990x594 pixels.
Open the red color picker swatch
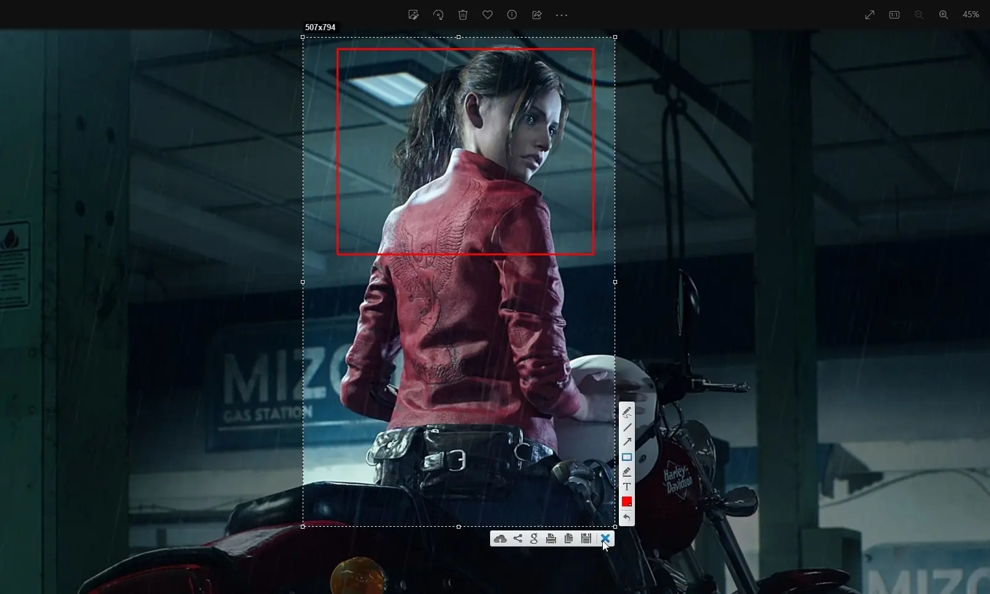coord(627,502)
